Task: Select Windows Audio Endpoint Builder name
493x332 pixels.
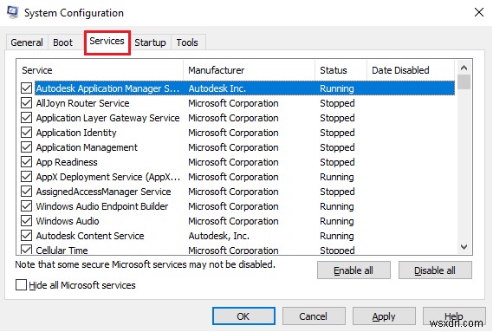Action: [102, 206]
